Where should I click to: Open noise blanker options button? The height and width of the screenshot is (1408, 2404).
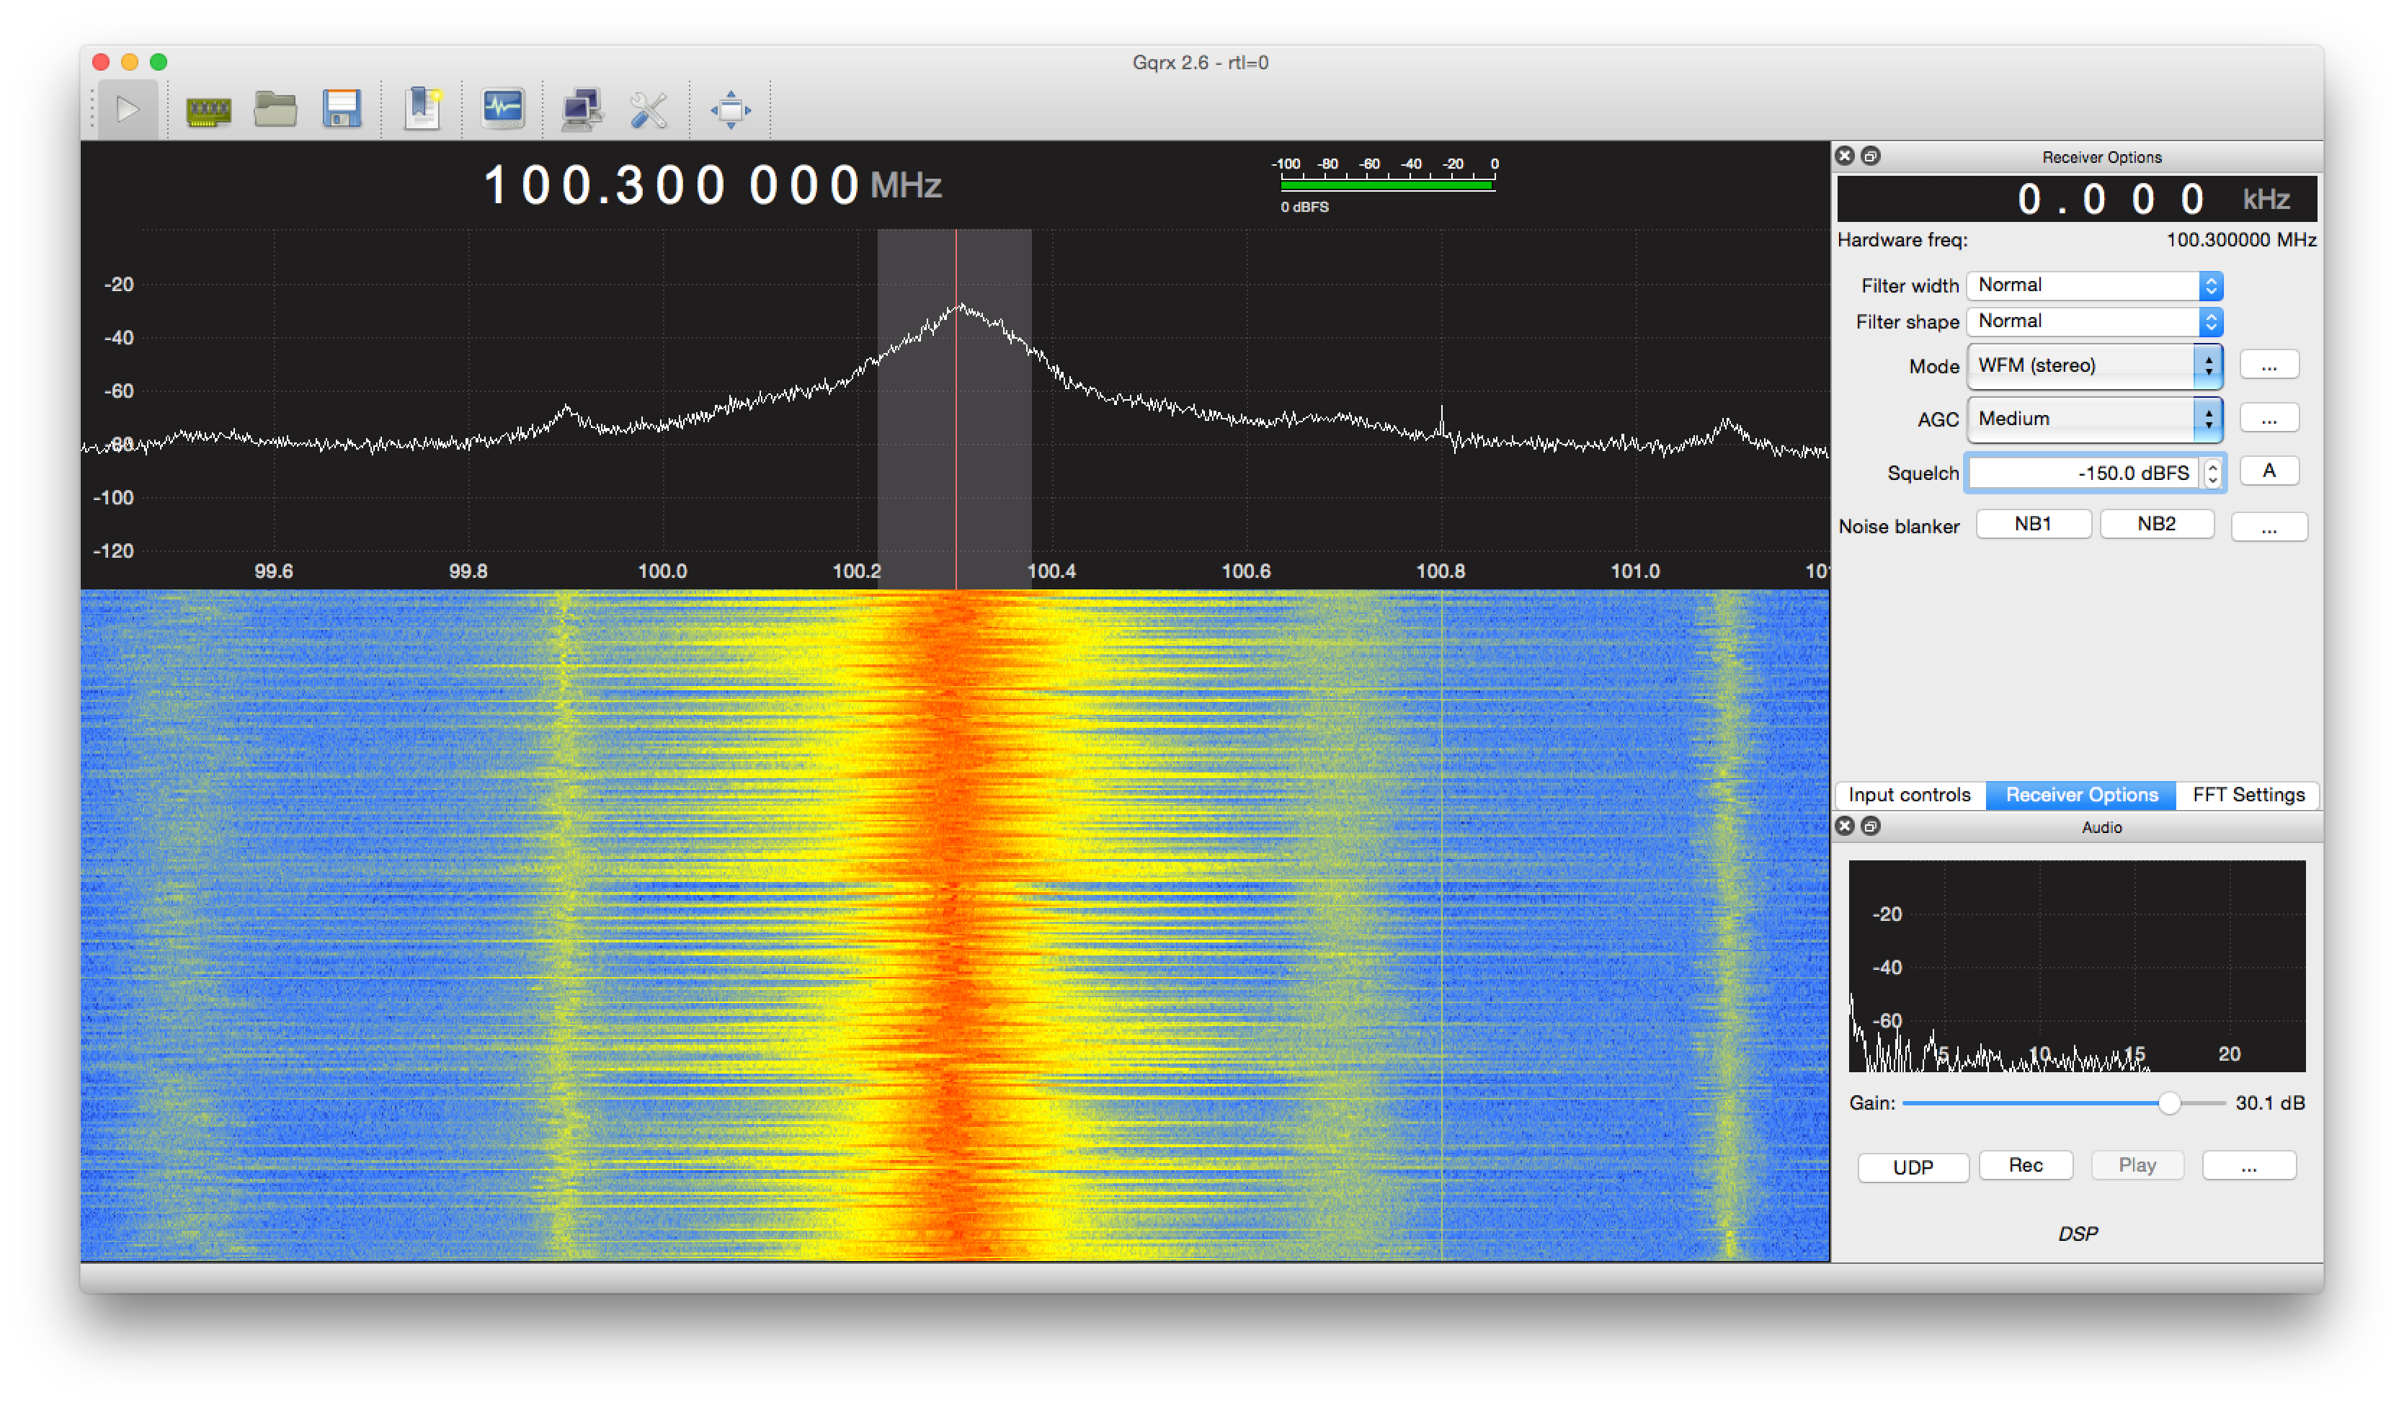coord(2269,527)
